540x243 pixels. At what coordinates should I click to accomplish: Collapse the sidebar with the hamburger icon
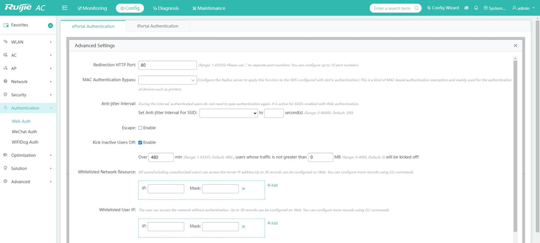pos(64,8)
